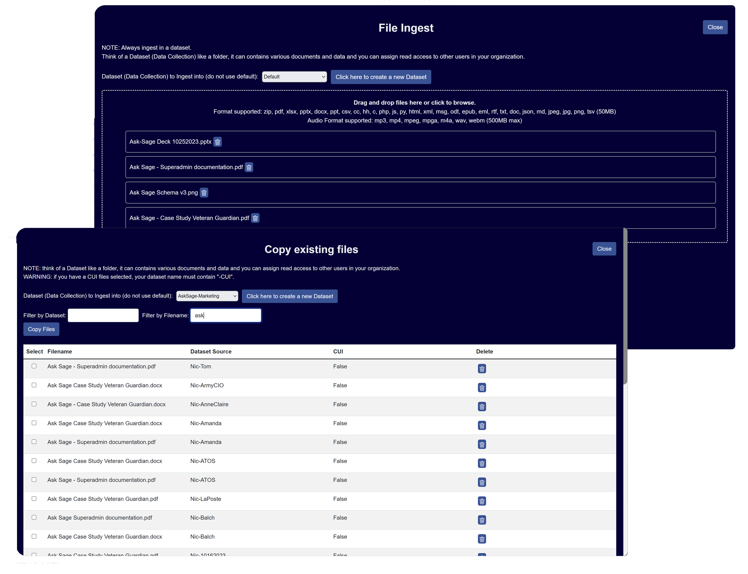This screenshot has height=574, width=748.
Task: Remove Ask Sage Schema v3.png from ingest list
Action: point(204,192)
